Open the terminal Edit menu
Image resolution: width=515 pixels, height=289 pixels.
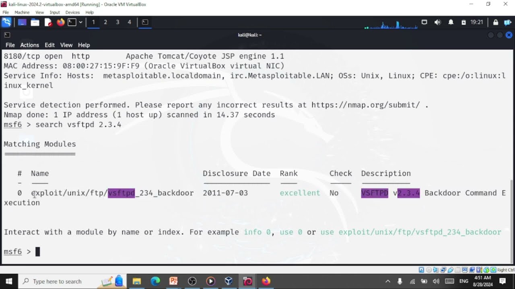pos(49,45)
